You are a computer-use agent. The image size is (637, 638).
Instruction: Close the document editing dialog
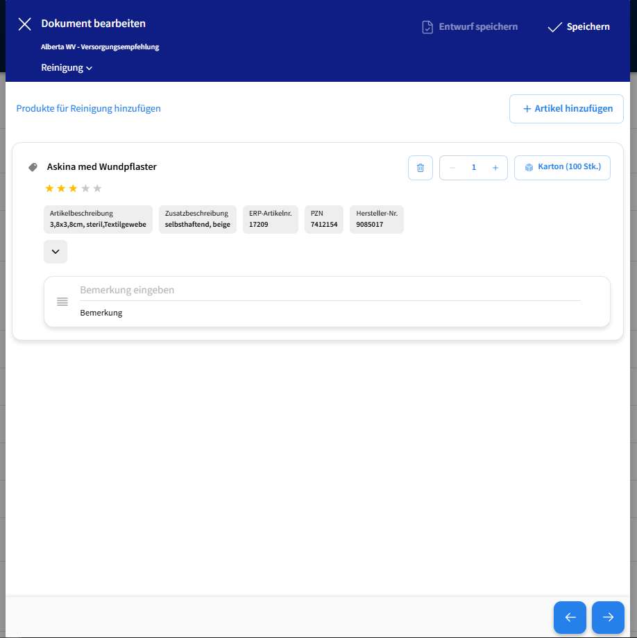(x=25, y=24)
